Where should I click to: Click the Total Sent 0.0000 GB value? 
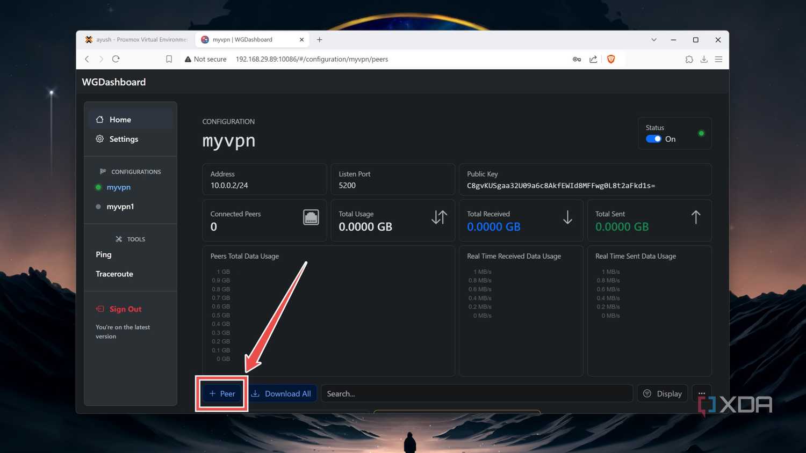(x=622, y=226)
